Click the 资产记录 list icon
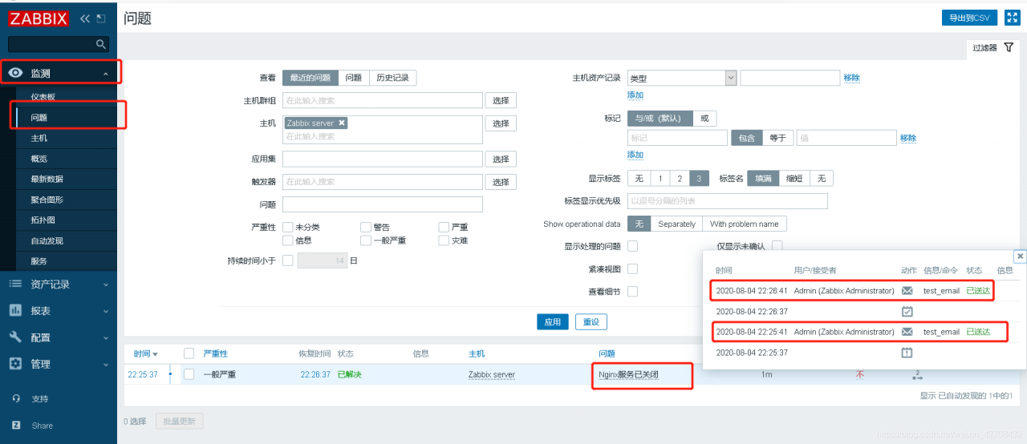 (15, 284)
